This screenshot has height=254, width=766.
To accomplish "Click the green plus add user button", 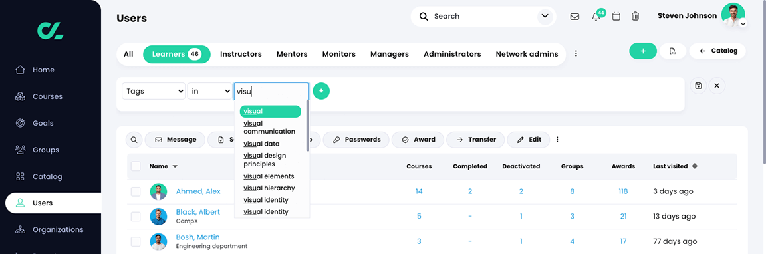I will coord(643,51).
